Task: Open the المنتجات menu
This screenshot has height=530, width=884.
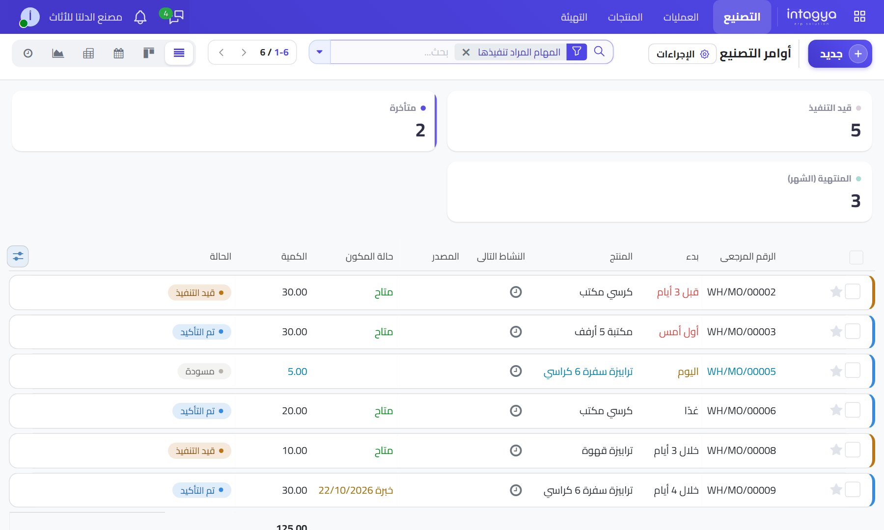Action: (x=625, y=17)
